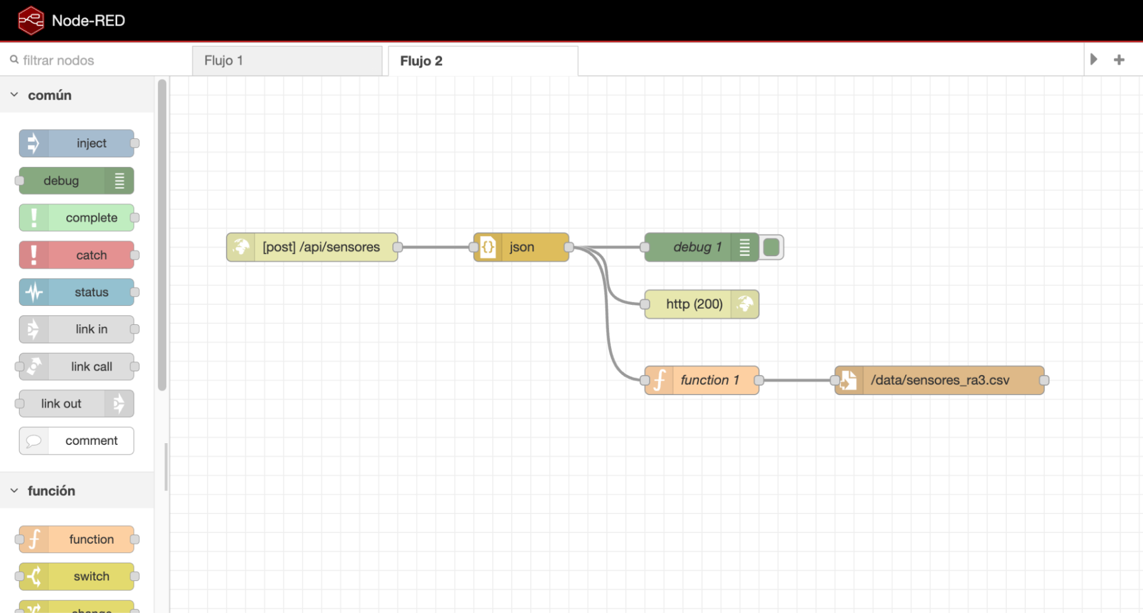This screenshot has height=613, width=1143.
Task: Select the switch node in palette
Action: point(77,576)
